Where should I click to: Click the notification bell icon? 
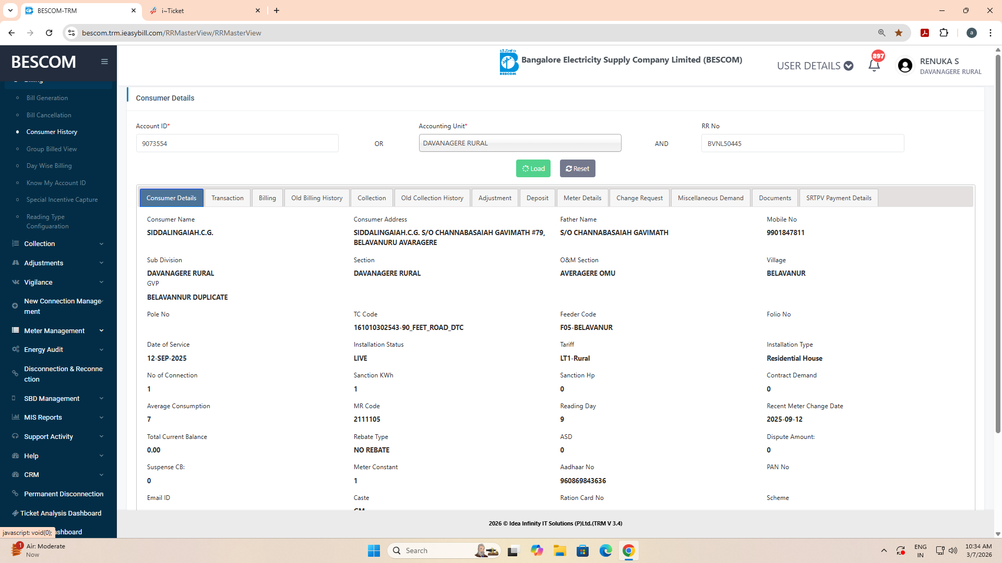click(x=874, y=66)
